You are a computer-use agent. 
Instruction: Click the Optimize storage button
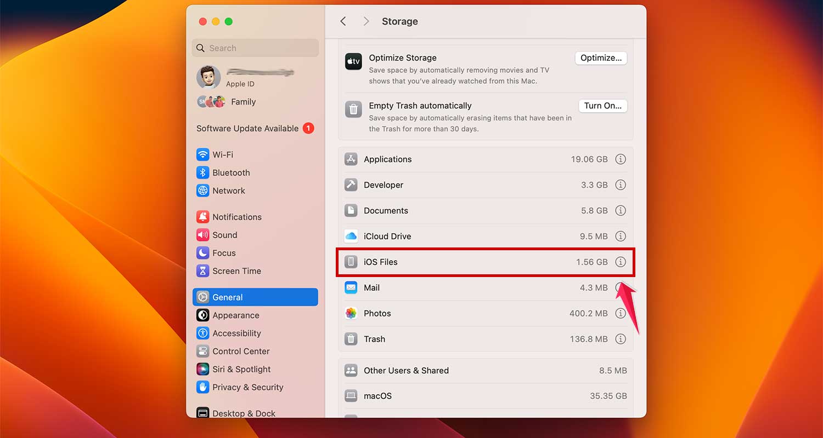[x=600, y=57]
